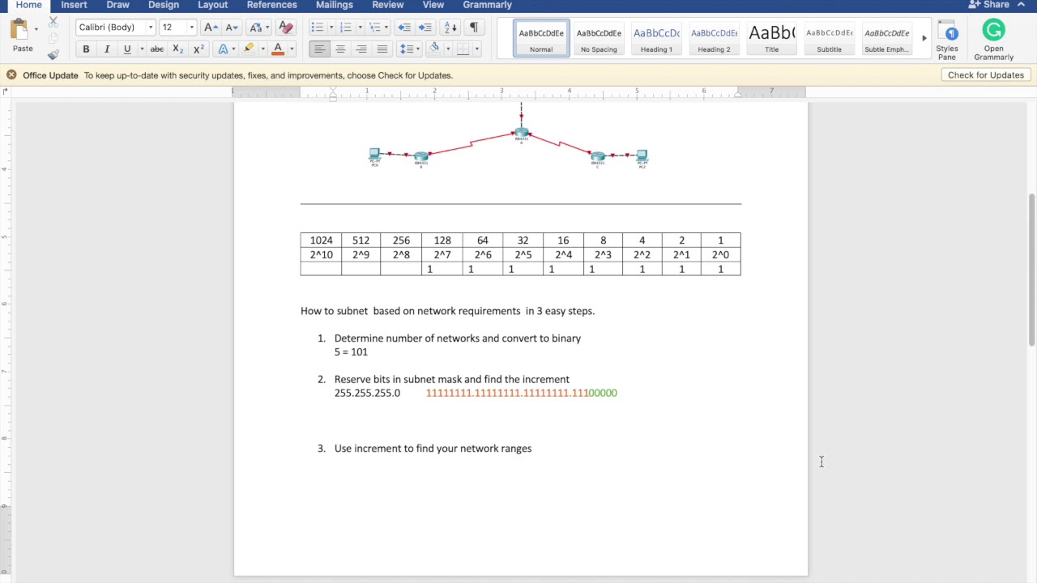The image size is (1037, 583).
Task: Apply the red font color
Action: click(x=278, y=49)
